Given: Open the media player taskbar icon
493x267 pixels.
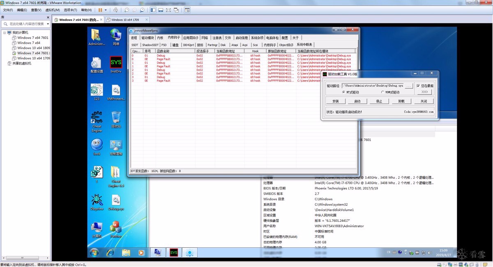Looking at the screenshot, I should click(x=141, y=253).
